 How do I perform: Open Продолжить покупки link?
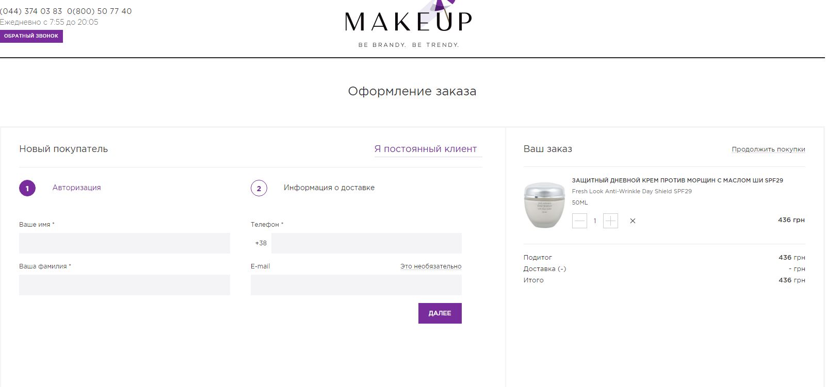(x=768, y=149)
